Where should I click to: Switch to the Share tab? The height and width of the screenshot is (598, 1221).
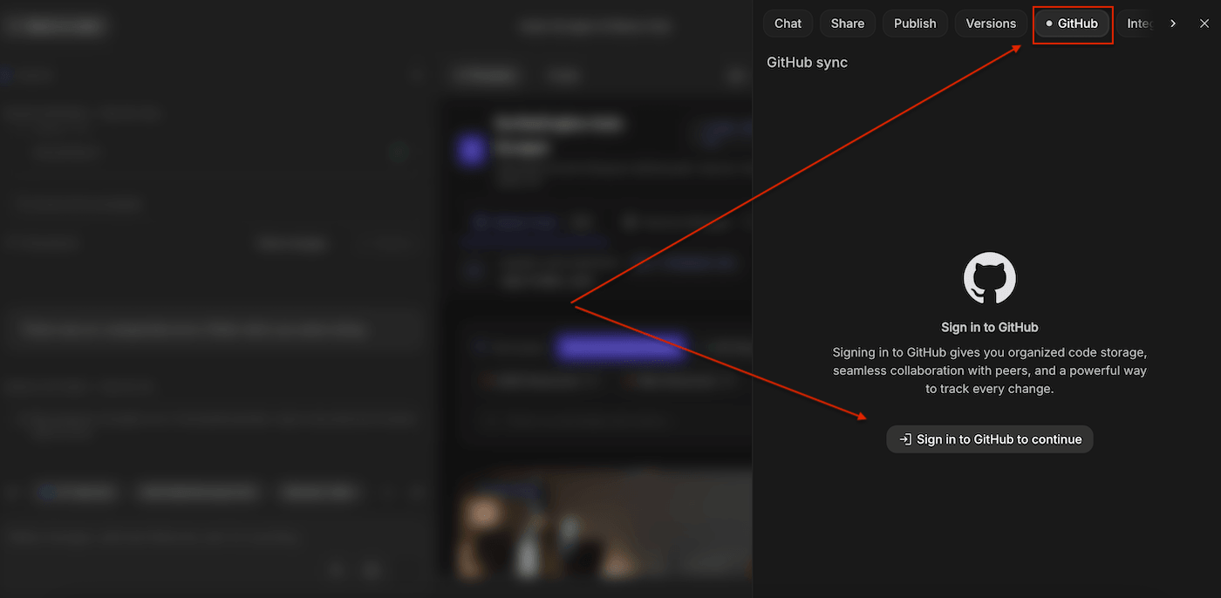point(847,24)
